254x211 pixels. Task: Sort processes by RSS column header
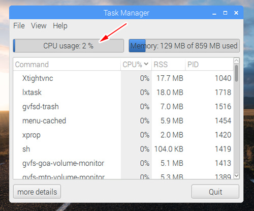(x=168, y=65)
